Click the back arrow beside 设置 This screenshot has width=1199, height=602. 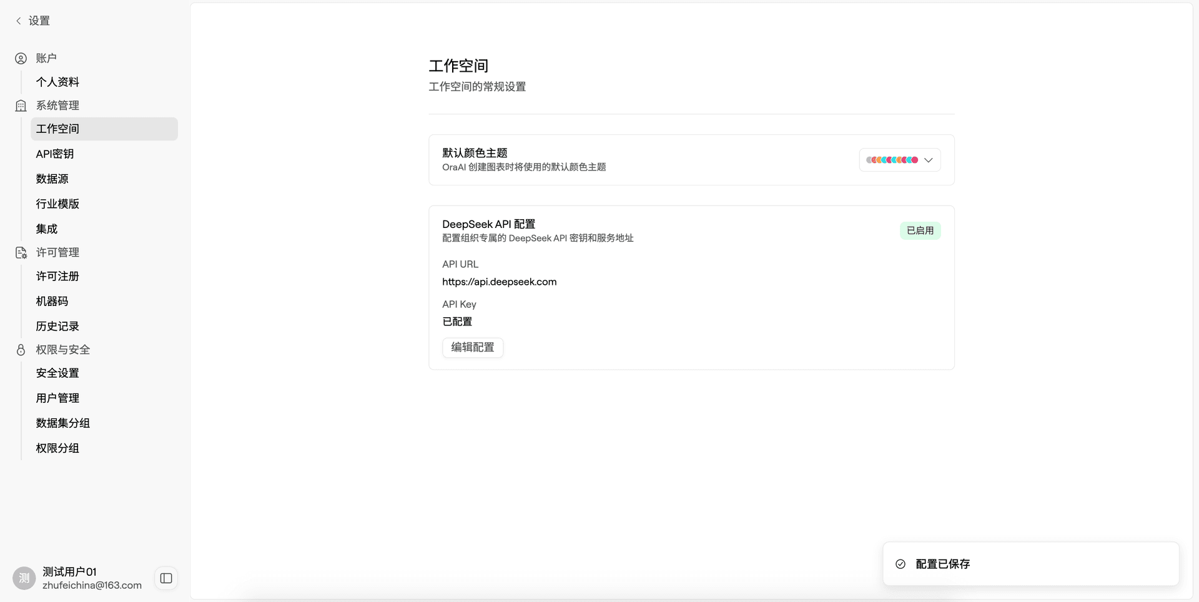point(17,21)
